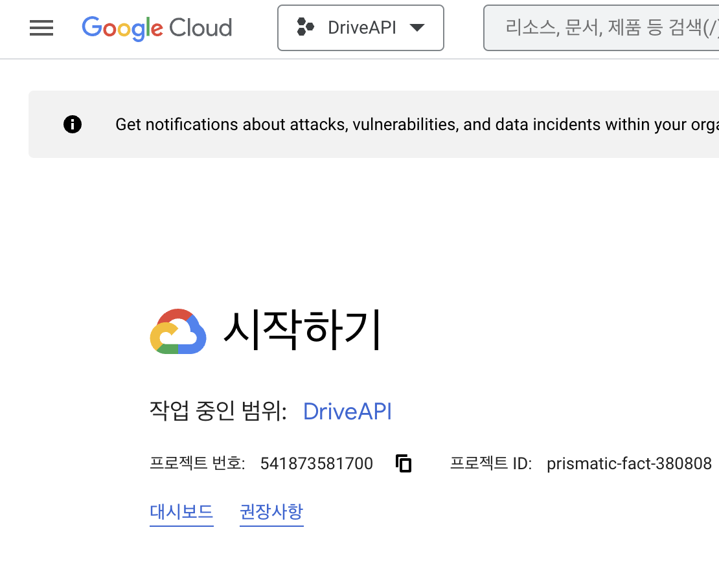This screenshot has height=576, width=719.
Task: Click the project number 541873581700
Action: click(316, 464)
